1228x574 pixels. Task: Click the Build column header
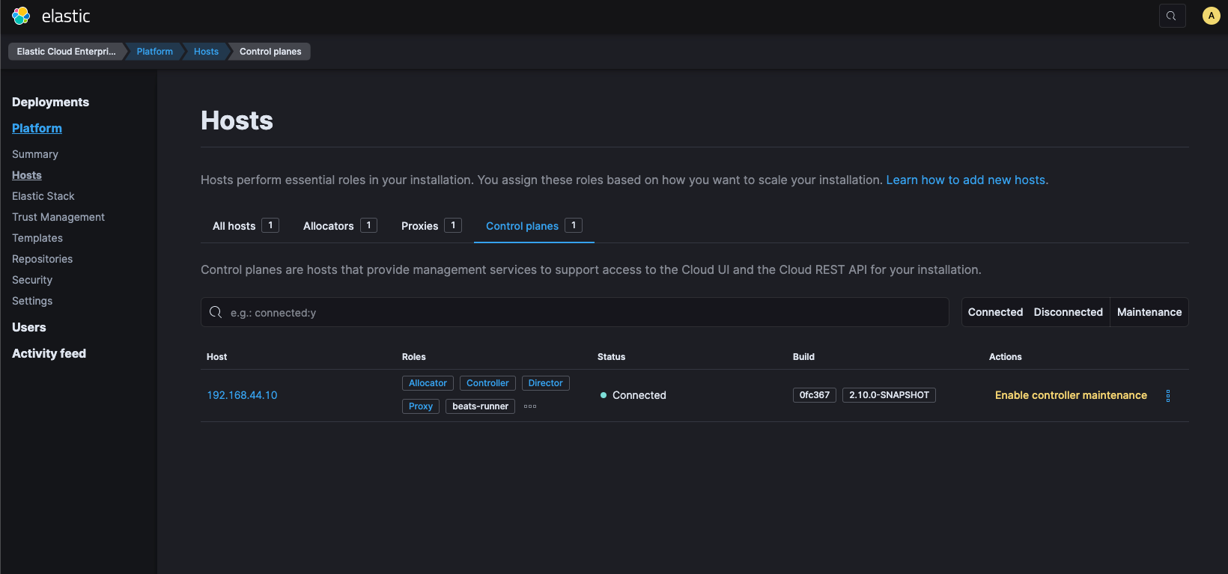[x=803, y=357]
